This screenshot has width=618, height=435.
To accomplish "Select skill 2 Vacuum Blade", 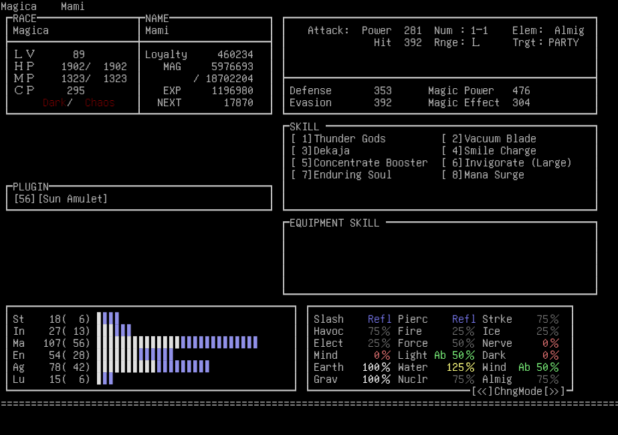I will coord(489,138).
